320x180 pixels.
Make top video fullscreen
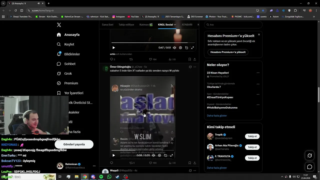[x=192, y=47]
